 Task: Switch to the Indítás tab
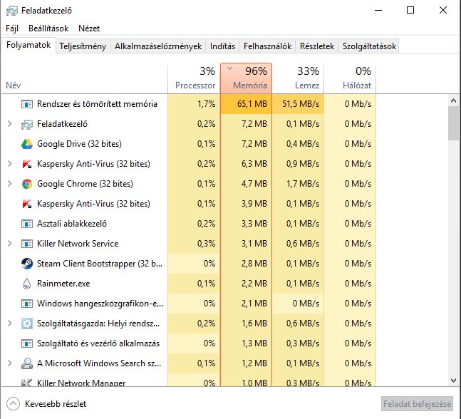click(222, 46)
